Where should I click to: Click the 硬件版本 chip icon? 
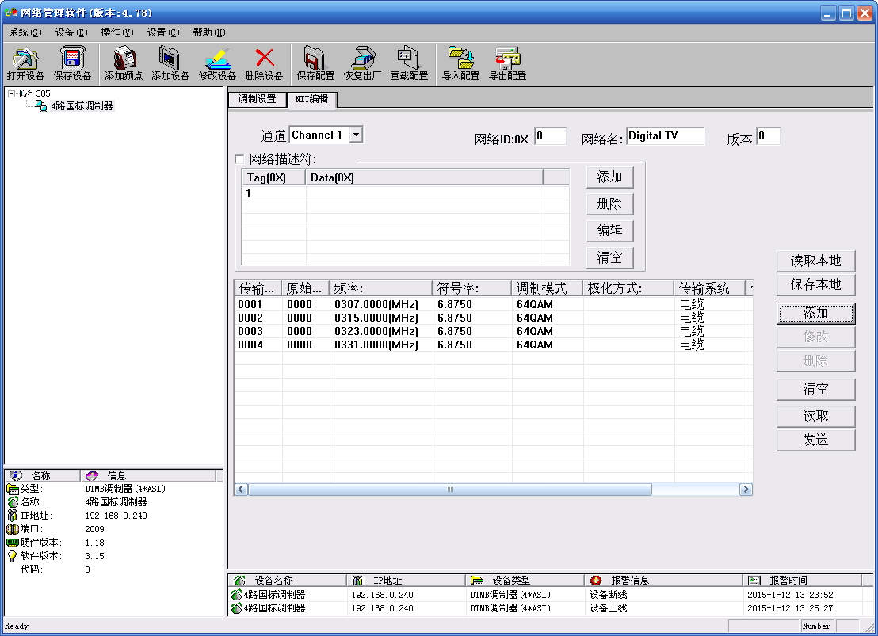pyautogui.click(x=13, y=543)
